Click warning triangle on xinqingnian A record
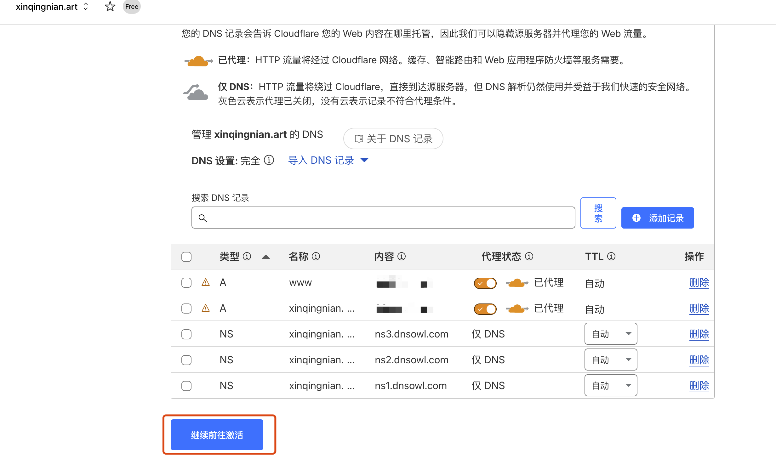This screenshot has height=459, width=776. [x=206, y=308]
